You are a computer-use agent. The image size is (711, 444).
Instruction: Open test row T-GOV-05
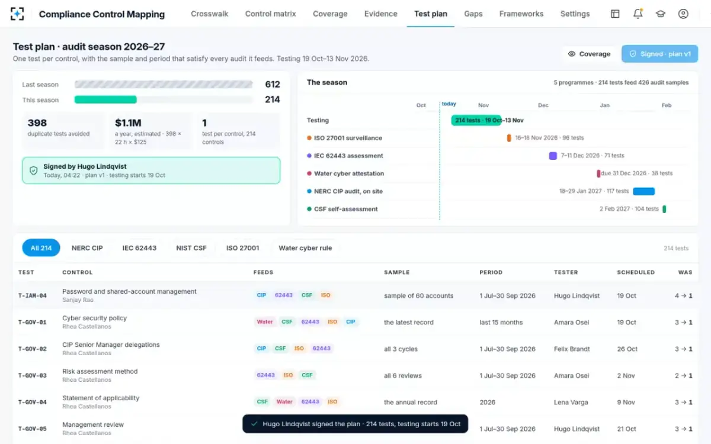click(355, 429)
